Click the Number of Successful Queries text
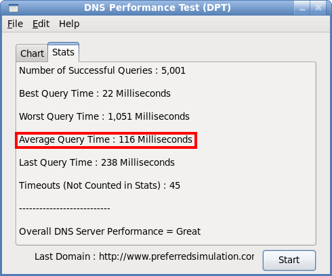Screen dimensions: 332x276 click(102, 70)
